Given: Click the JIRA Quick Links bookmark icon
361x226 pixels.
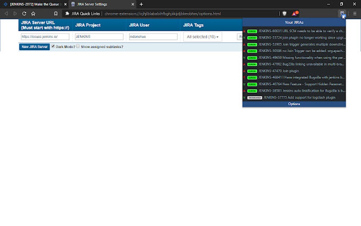Looking at the screenshot, I should pos(67,13).
